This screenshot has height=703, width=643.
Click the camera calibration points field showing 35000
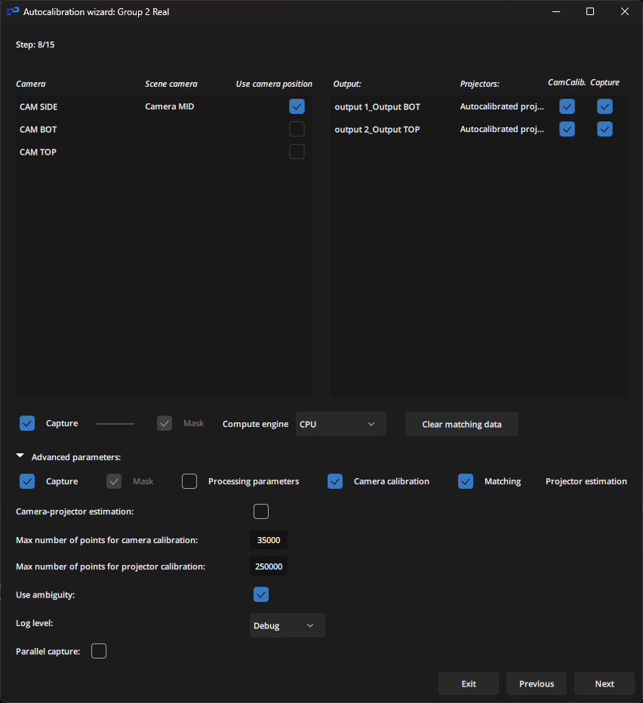(268, 539)
